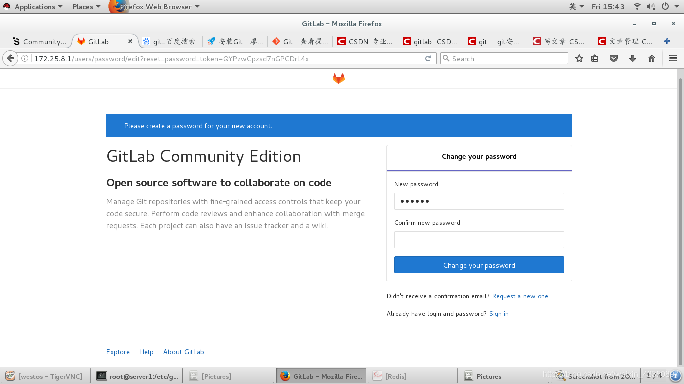Switch to 安装Git tab
The height and width of the screenshot is (384, 684).
point(235,42)
